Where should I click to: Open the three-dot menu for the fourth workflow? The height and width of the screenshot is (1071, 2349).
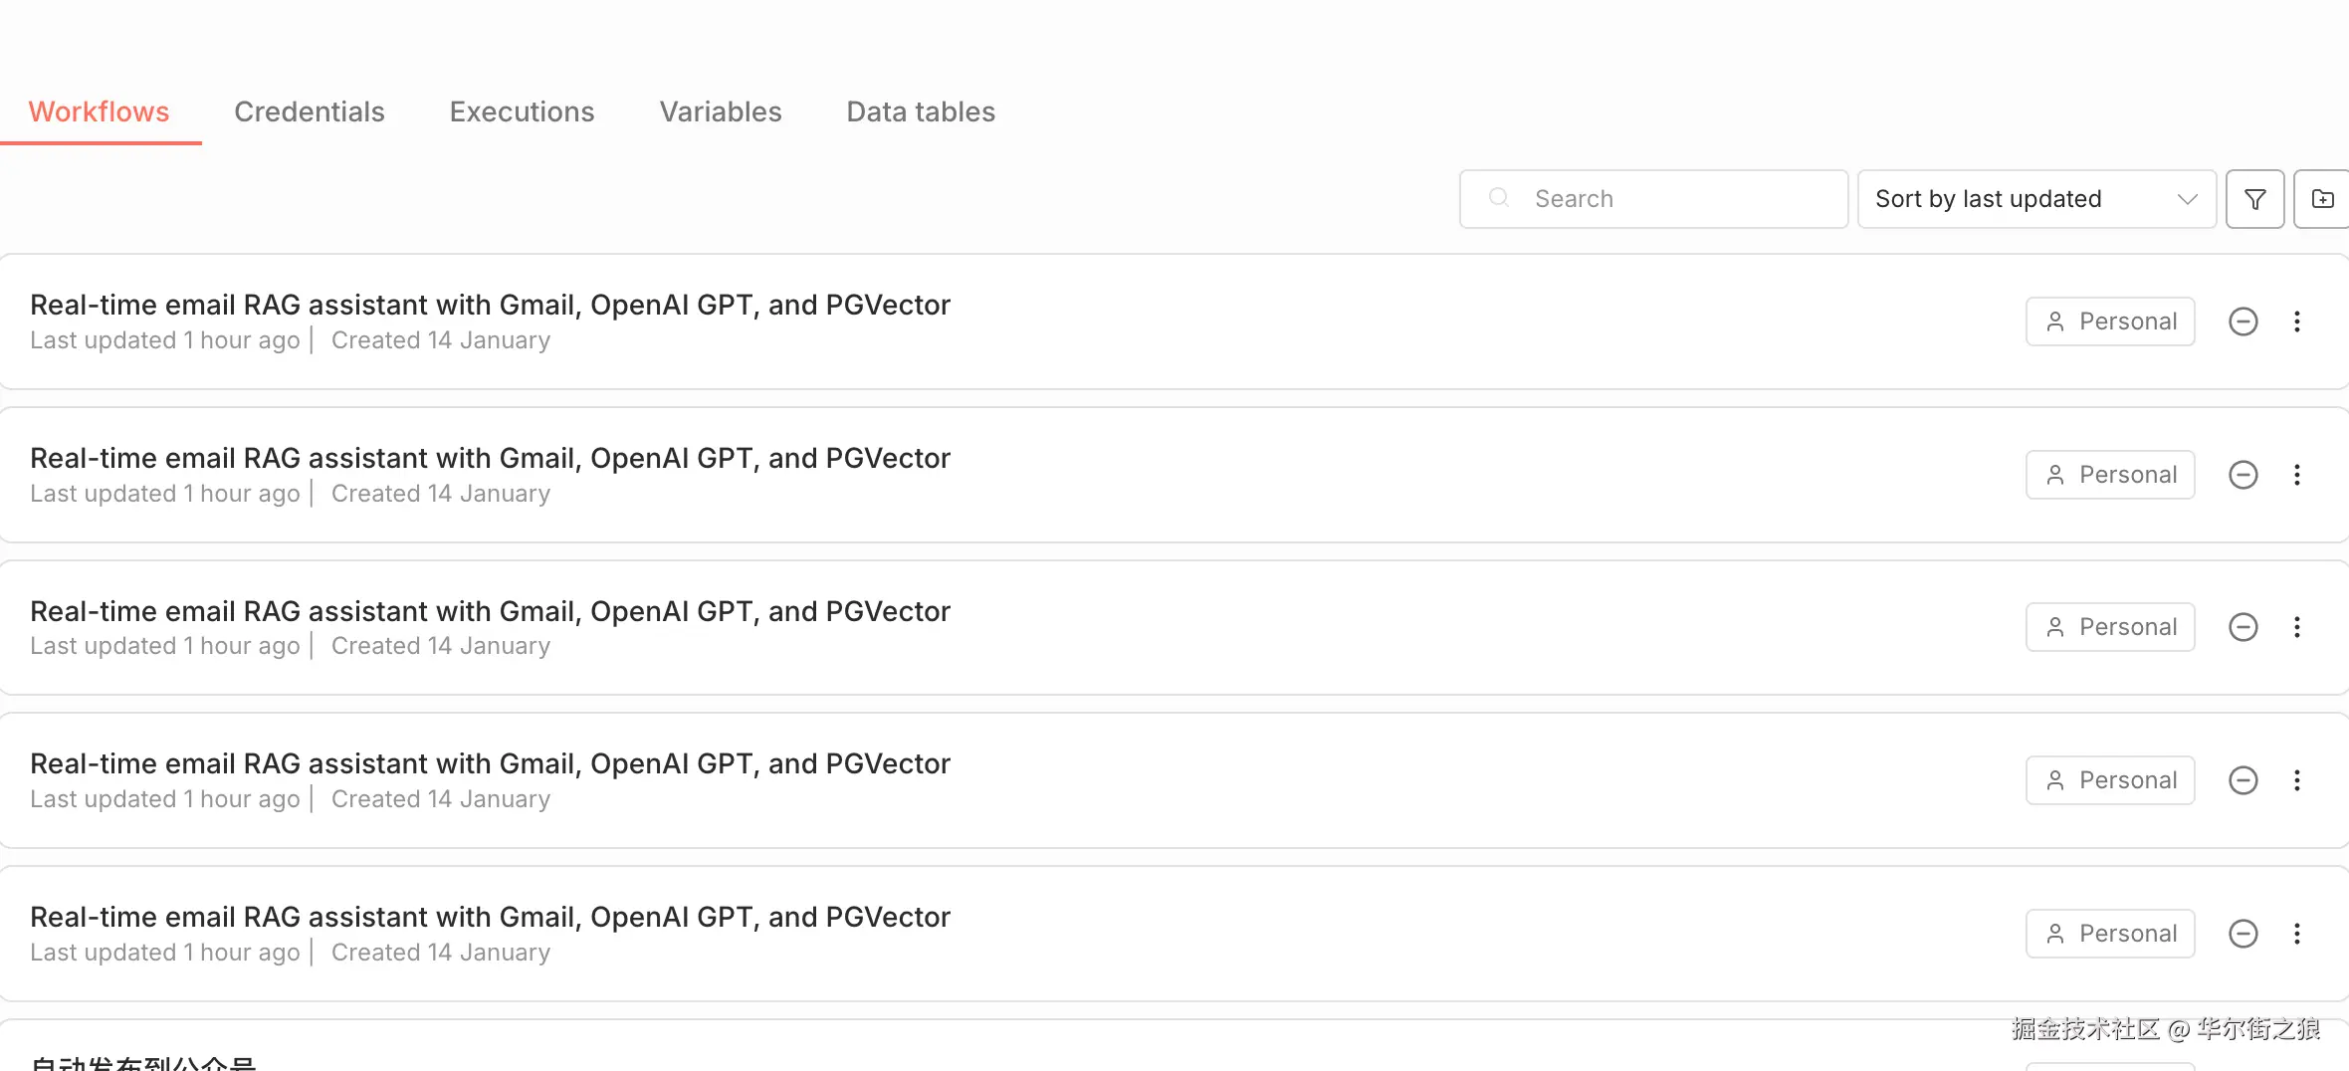tap(2297, 780)
